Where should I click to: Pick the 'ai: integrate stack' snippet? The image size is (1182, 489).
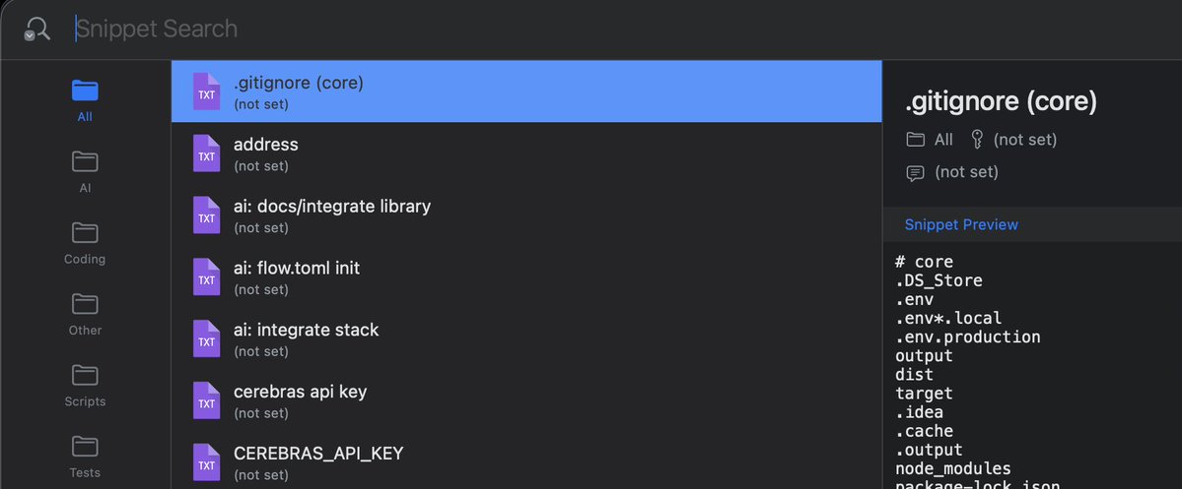(526, 339)
